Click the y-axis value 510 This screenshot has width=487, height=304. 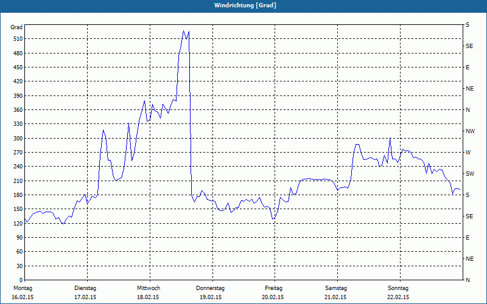(18, 39)
